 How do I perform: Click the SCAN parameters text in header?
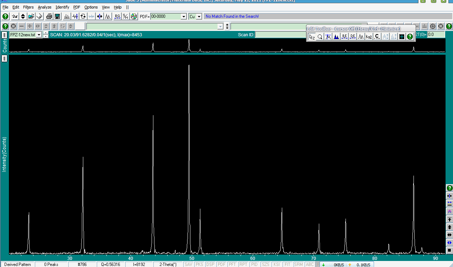(96, 35)
